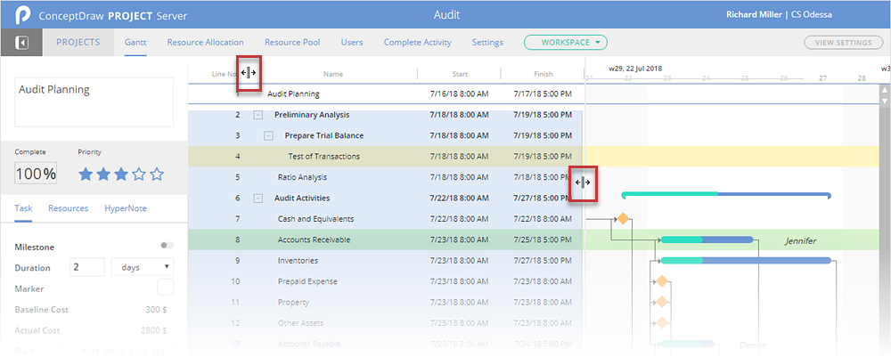891x357 pixels.
Task: Open the PROJECTS section
Action: pos(78,42)
